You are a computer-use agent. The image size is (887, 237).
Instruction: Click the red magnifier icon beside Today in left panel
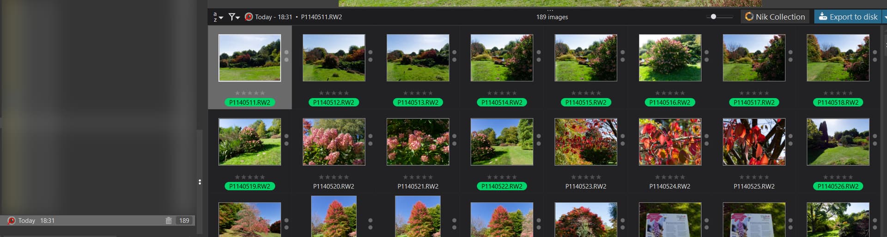coord(12,221)
